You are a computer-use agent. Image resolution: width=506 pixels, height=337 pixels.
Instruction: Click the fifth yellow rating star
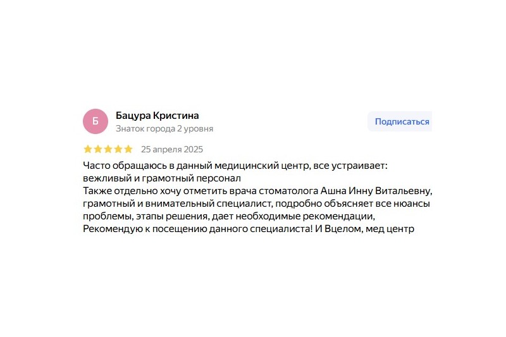pos(128,149)
